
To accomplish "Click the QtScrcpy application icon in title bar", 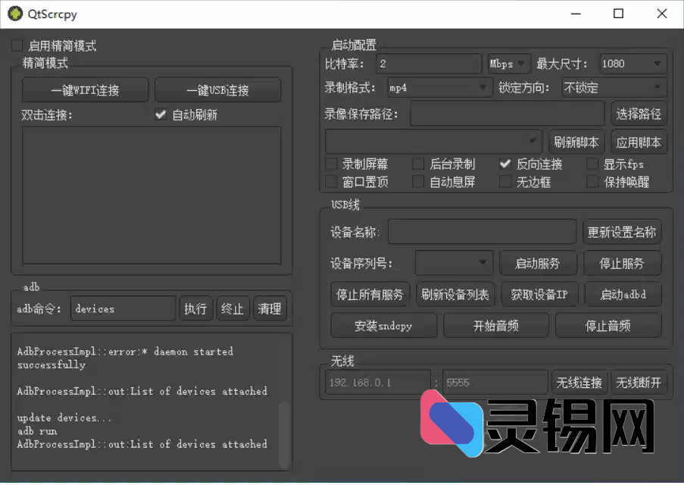I will 14,13.
